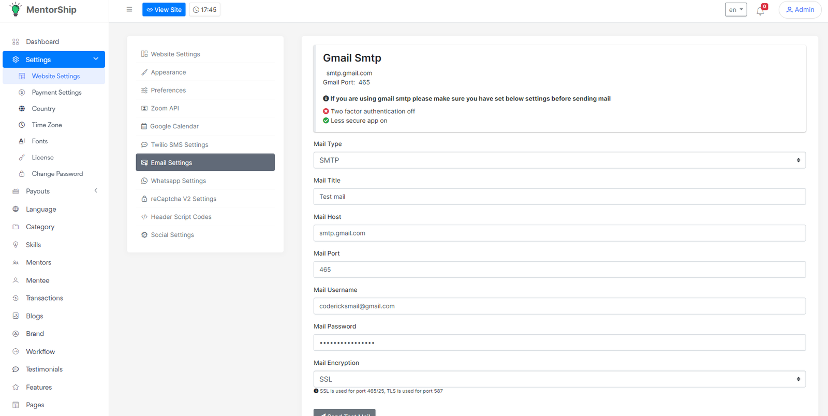
Task: Click the reCaptcha V2 lock icon
Action: click(x=144, y=199)
